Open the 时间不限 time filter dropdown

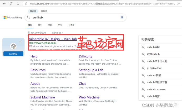point(57,33)
